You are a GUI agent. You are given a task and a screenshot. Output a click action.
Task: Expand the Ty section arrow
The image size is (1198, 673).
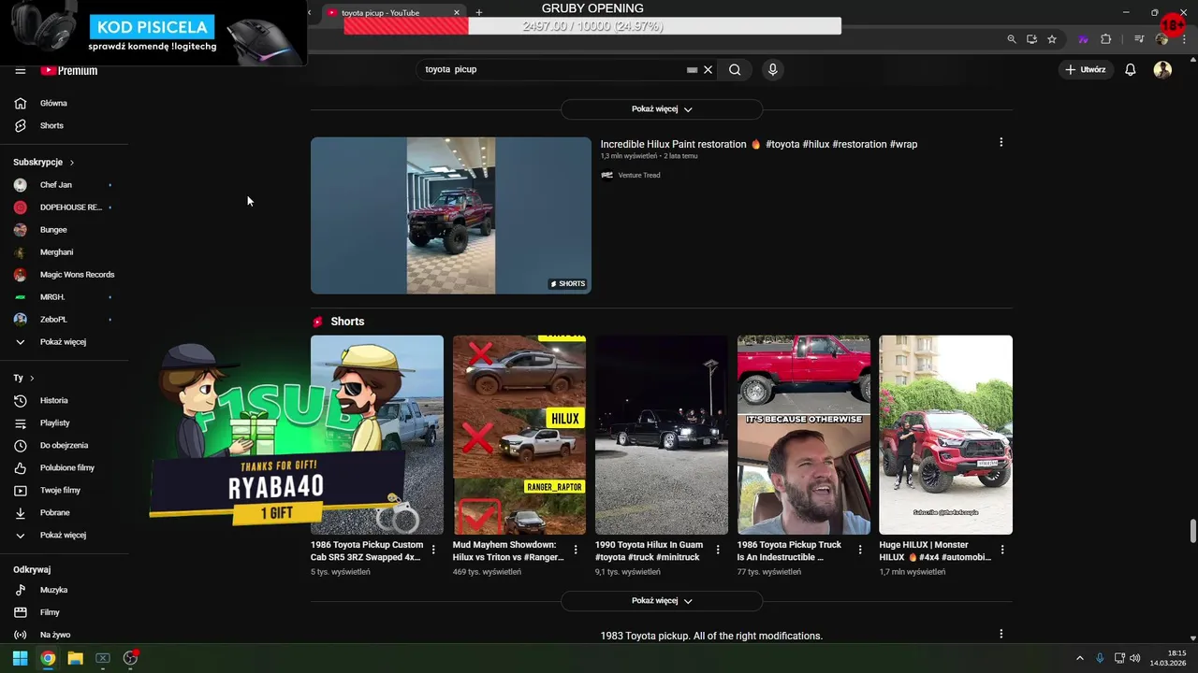32,378
